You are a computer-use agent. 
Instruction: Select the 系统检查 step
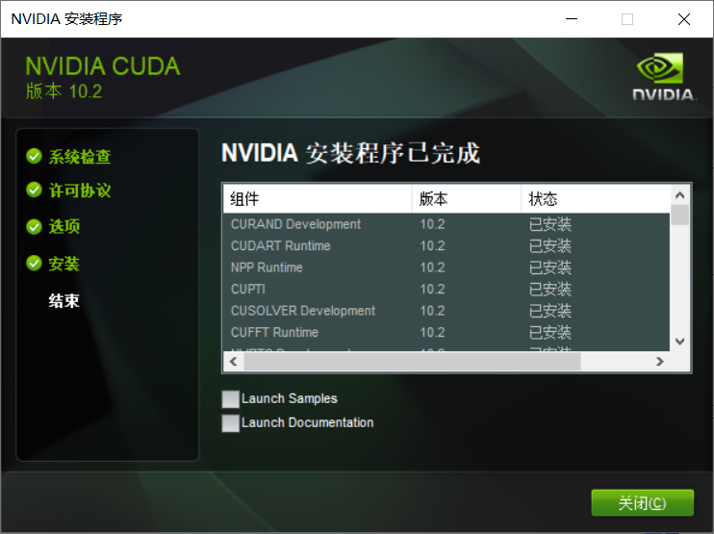(80, 157)
